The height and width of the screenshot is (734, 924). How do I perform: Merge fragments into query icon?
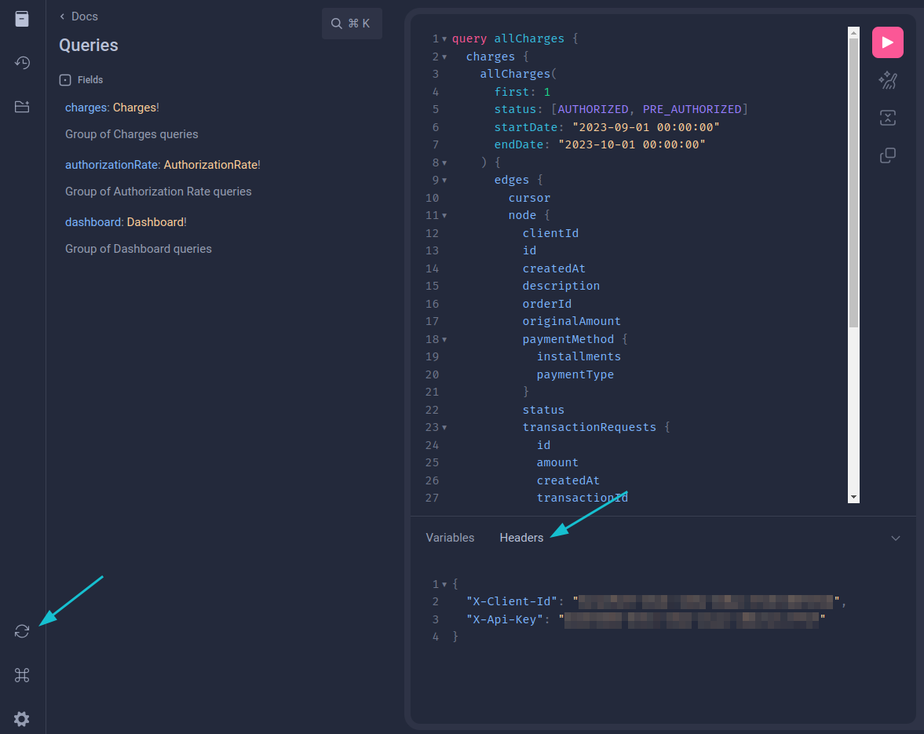887,118
